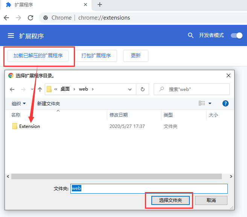Screen dimensions: 247x217
Task: Click the chrome://extensions address text
Action: tap(104, 18)
